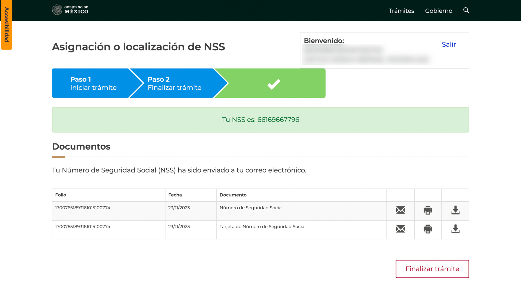Open the Accesibilidad side tab
This screenshot has height=289, width=521.
(x=7, y=25)
